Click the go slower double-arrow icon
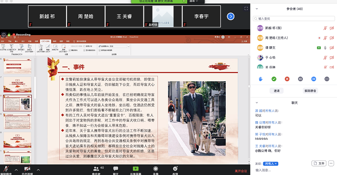The height and width of the screenshot is (175, 337). 300,79
